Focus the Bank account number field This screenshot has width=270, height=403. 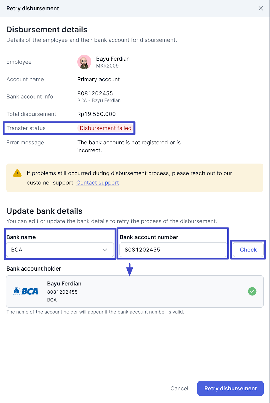coord(173,250)
